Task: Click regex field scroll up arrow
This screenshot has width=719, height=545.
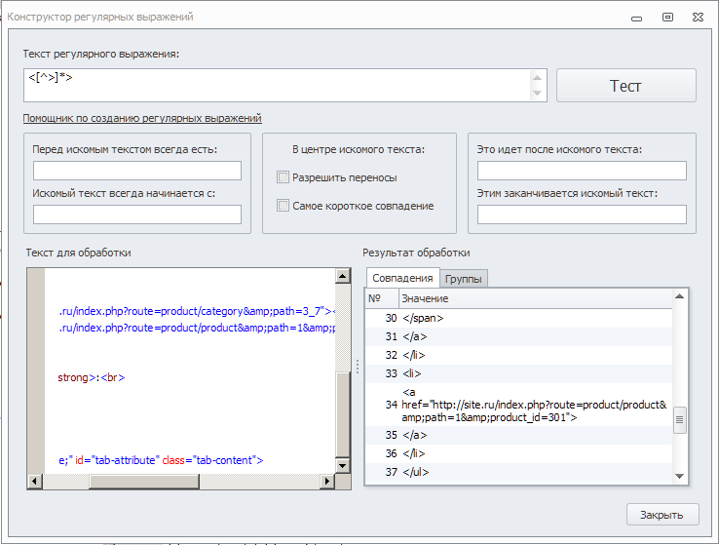Action: tap(537, 78)
